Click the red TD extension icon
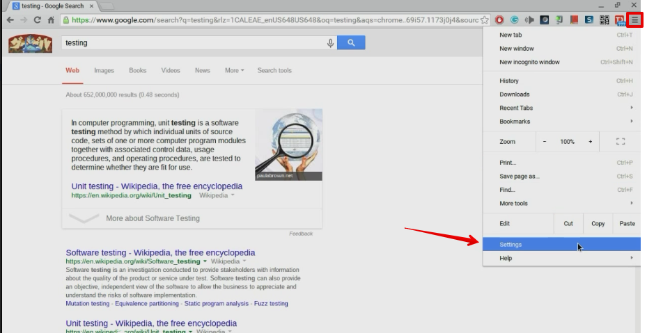Image resolution: width=647 pixels, height=333 pixels. [x=620, y=19]
